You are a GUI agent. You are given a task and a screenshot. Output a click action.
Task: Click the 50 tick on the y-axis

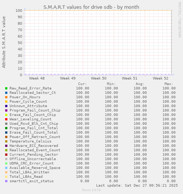(x=20, y=43)
